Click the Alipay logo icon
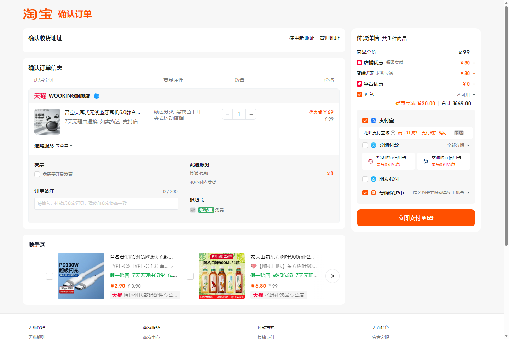The image size is (509, 339). click(374, 121)
